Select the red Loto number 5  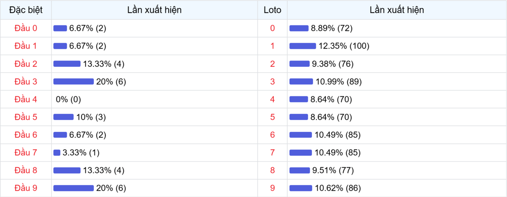(272, 117)
